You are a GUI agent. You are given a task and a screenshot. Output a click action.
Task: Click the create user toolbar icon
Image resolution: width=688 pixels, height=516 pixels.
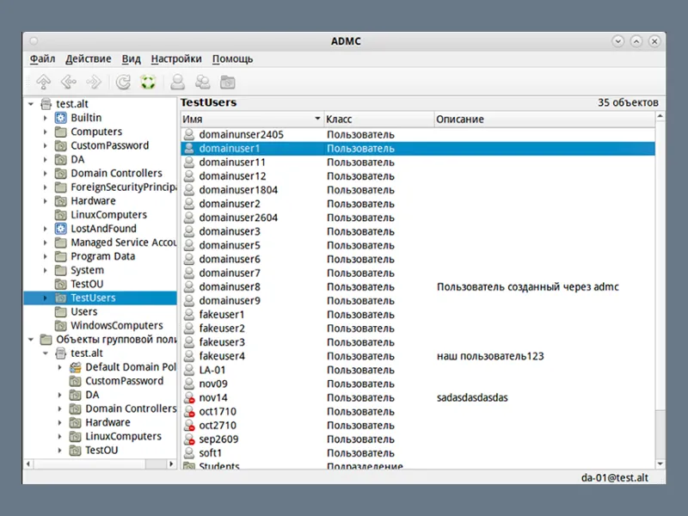point(178,82)
